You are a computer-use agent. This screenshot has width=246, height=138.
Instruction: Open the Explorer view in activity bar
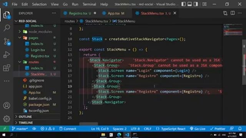[x=7, y=15]
